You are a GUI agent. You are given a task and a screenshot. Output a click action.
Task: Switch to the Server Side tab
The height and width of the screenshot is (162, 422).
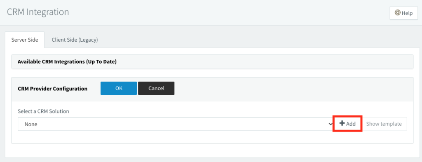[24, 40]
